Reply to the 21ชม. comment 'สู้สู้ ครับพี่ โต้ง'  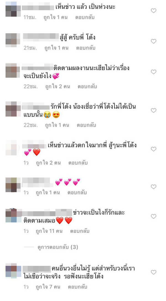coord(86,48)
